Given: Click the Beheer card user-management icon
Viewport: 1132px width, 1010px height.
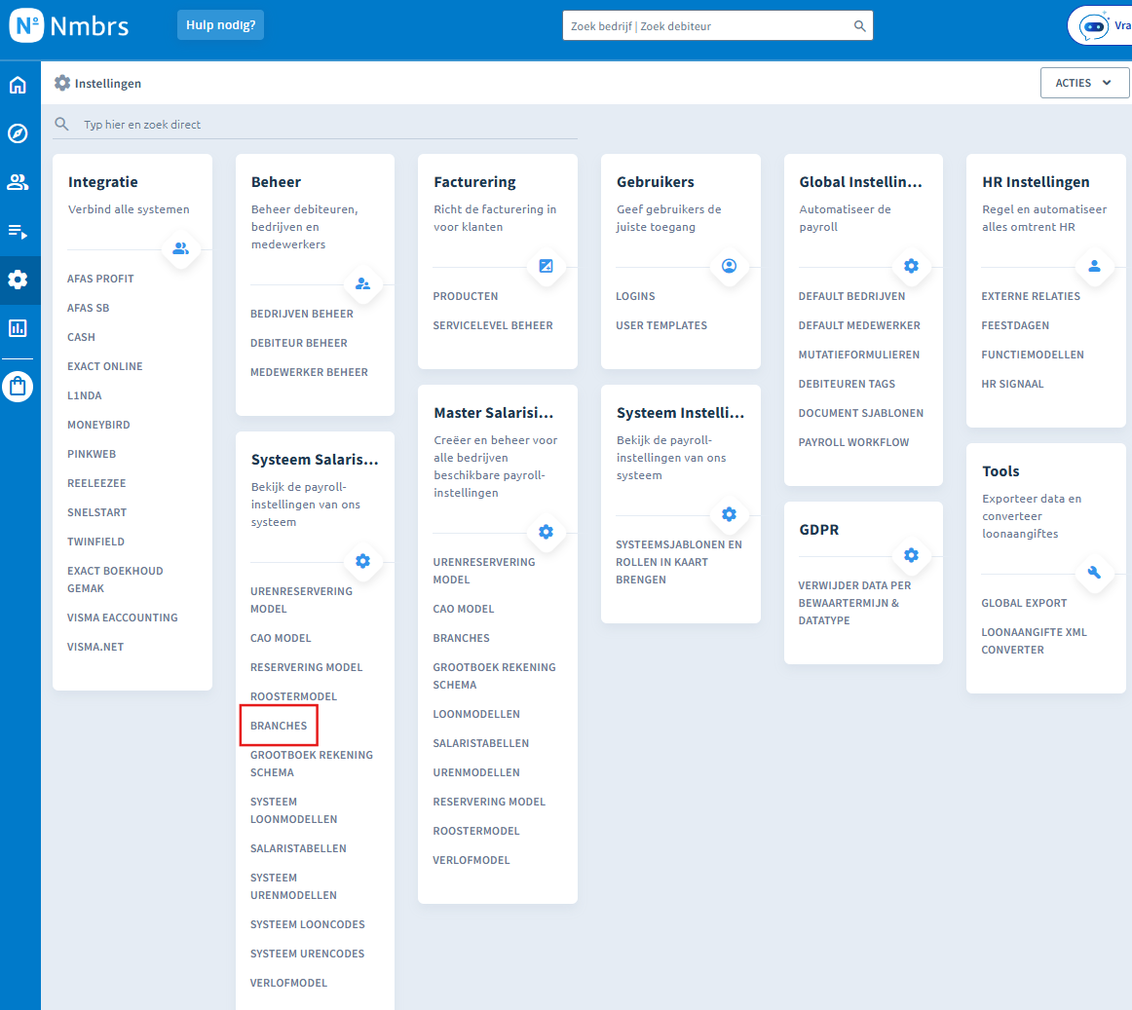Looking at the screenshot, I should (362, 283).
